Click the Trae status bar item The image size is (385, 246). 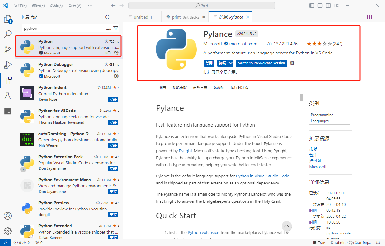tap(319, 243)
